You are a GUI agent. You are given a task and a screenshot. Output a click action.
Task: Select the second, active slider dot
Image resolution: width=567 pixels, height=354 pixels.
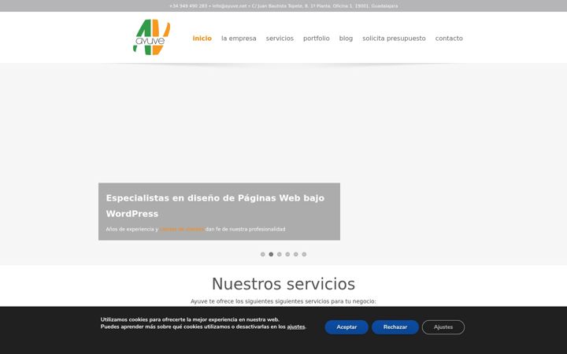[271, 254]
